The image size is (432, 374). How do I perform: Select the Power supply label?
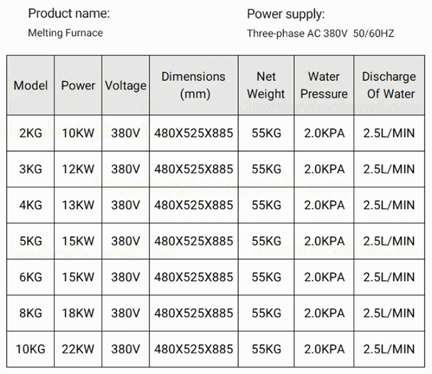click(286, 14)
